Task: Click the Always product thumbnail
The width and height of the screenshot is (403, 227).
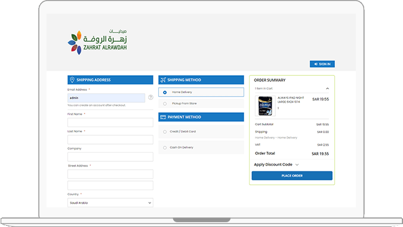Action: tap(265, 106)
